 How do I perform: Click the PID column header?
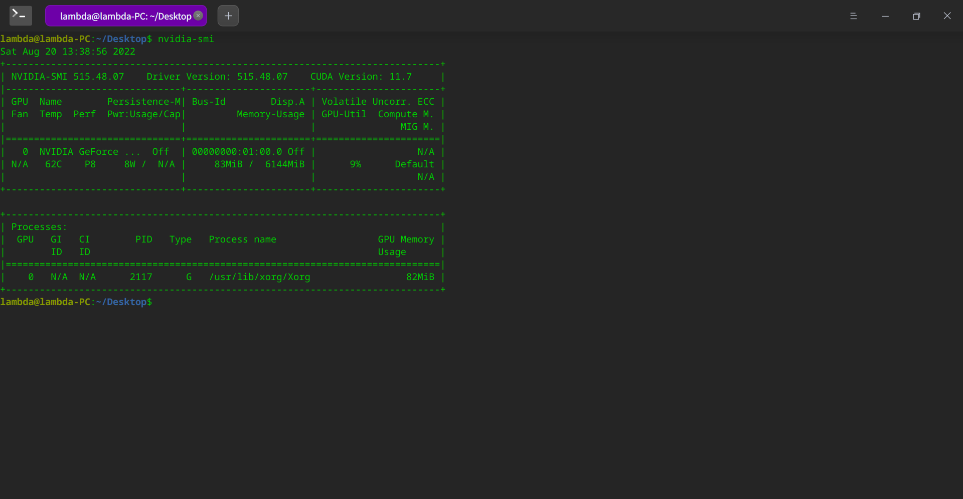(x=144, y=239)
